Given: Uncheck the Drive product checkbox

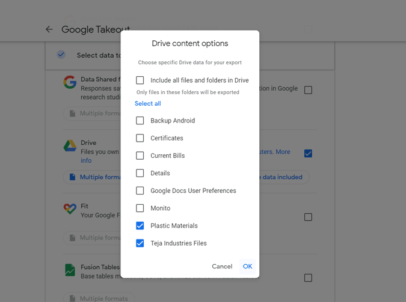Looking at the screenshot, I should pos(308,154).
